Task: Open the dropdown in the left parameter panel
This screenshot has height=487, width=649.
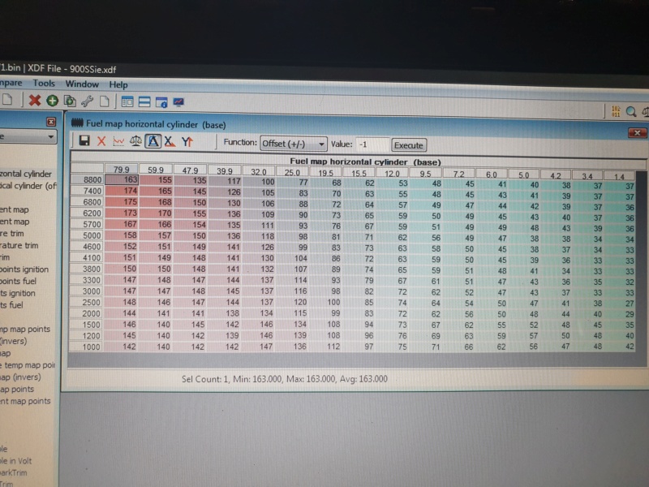Action: [x=50, y=136]
